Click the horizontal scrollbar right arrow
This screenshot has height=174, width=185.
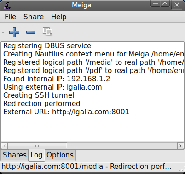tap(180, 146)
